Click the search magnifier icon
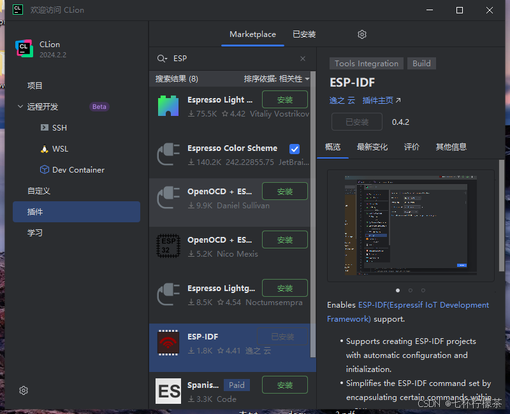Viewport: 510px width, 414px height. tap(162, 59)
